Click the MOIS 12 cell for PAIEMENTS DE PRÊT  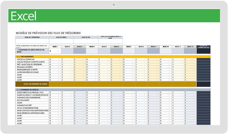190,105
